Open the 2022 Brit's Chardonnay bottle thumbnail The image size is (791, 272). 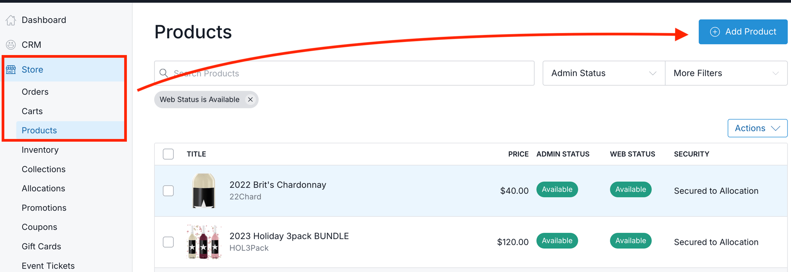point(203,191)
